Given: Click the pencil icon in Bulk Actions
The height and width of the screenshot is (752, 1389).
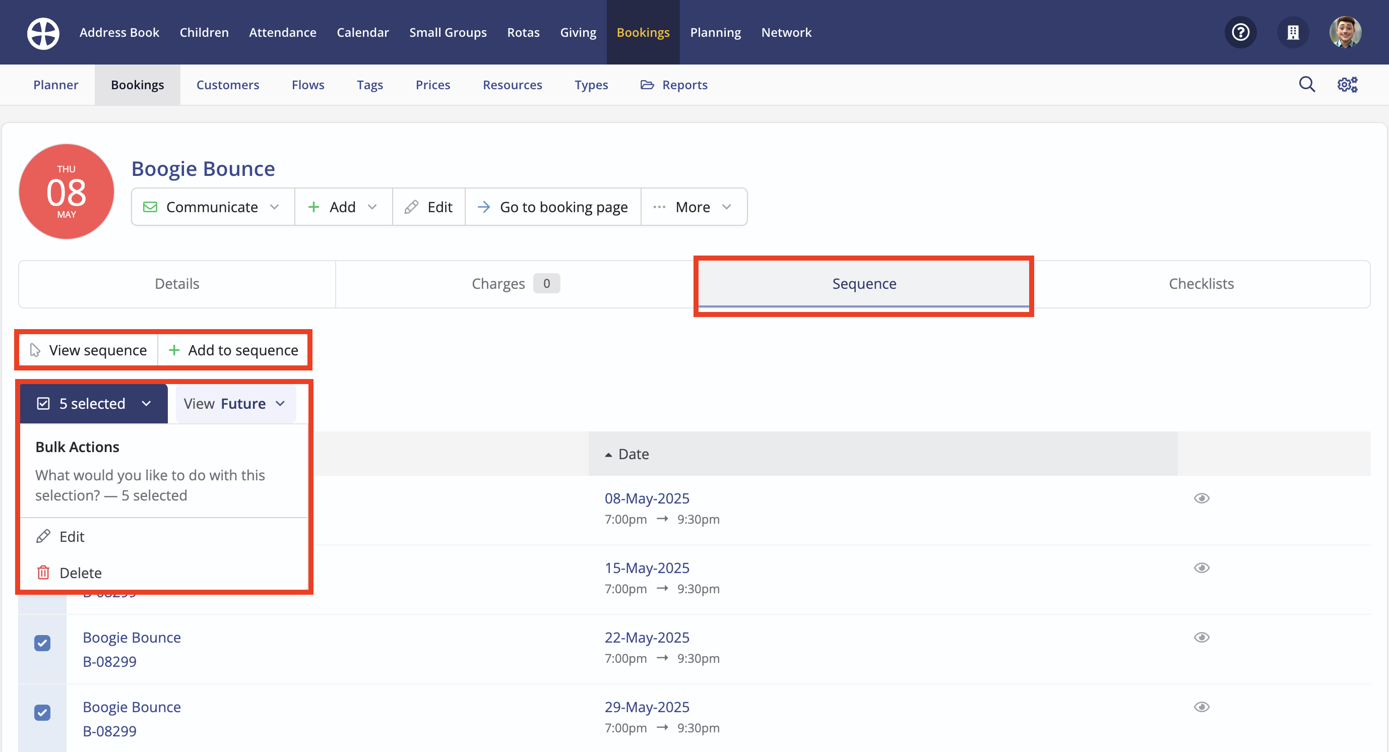Looking at the screenshot, I should 43,536.
